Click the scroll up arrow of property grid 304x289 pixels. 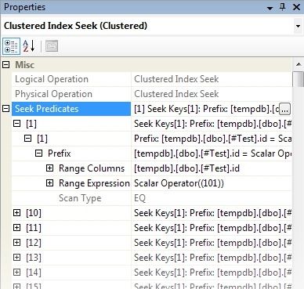point(299,64)
